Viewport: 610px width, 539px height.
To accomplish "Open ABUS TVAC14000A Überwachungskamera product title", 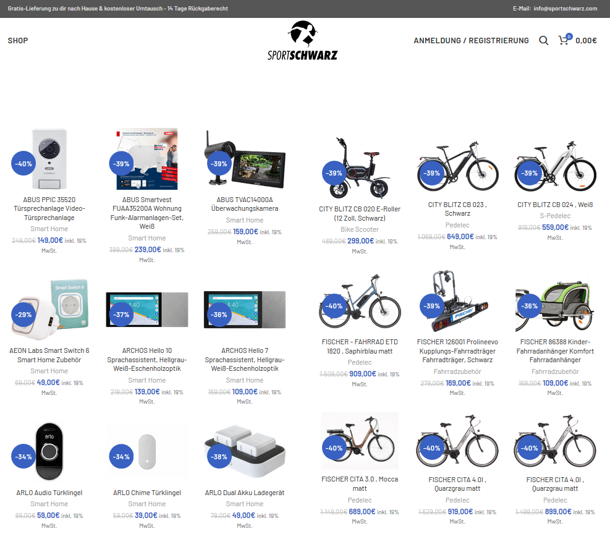I will [245, 204].
